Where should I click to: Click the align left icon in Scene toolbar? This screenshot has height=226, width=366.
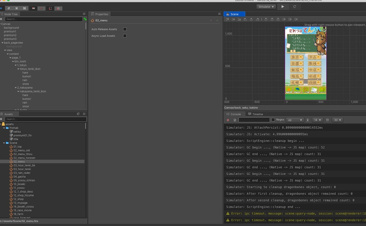pos(245,19)
